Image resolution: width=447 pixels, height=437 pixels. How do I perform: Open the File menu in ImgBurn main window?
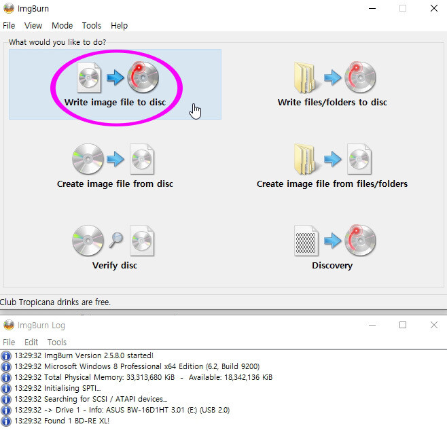tap(9, 26)
